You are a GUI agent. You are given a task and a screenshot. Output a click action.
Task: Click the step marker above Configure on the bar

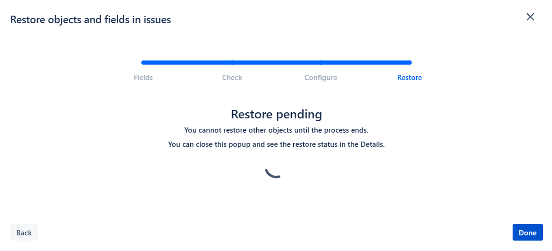[x=321, y=63]
